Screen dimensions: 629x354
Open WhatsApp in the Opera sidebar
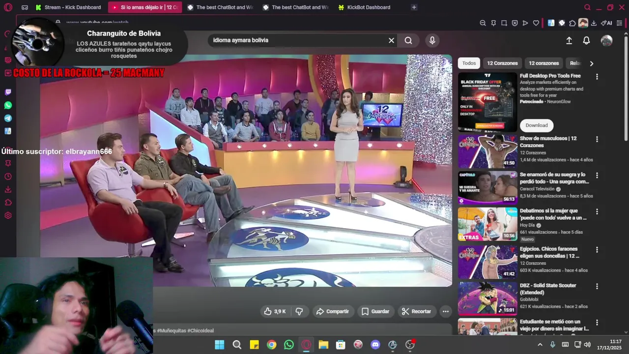pyautogui.click(x=8, y=105)
